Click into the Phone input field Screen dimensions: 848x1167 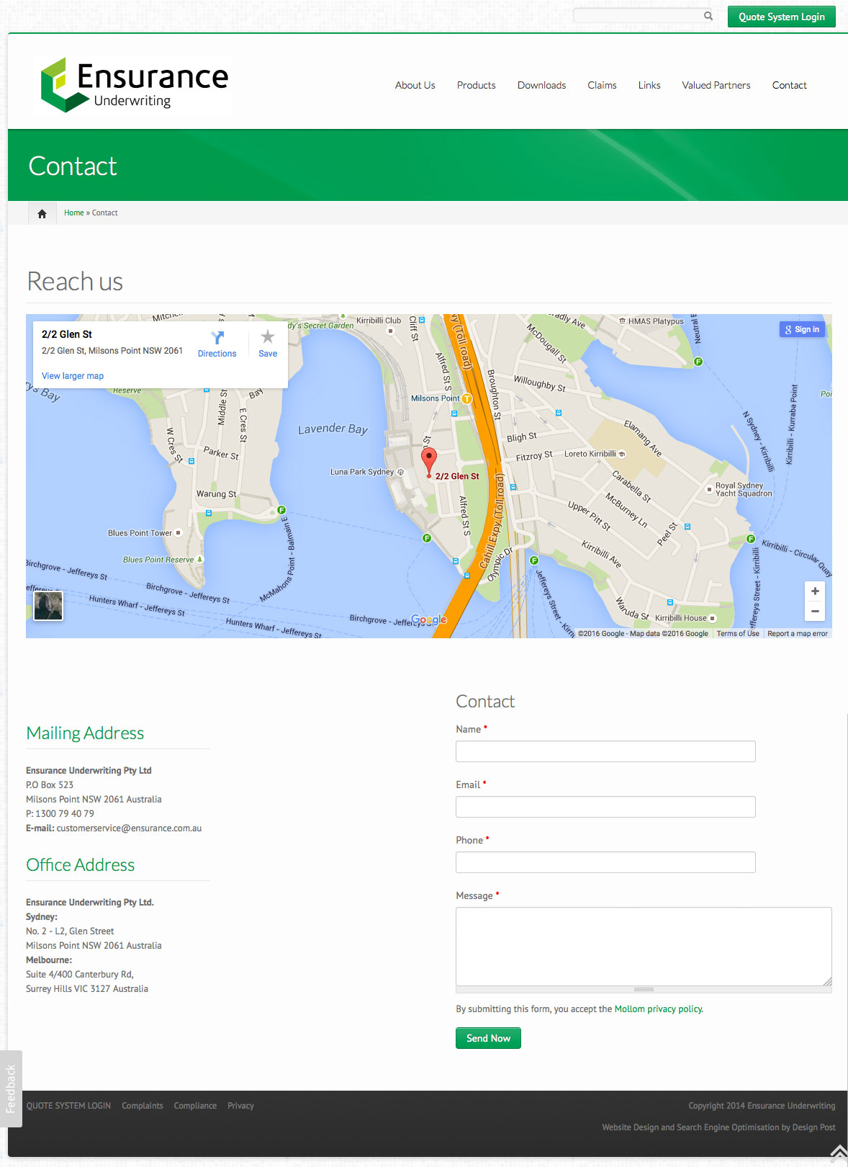(x=605, y=862)
